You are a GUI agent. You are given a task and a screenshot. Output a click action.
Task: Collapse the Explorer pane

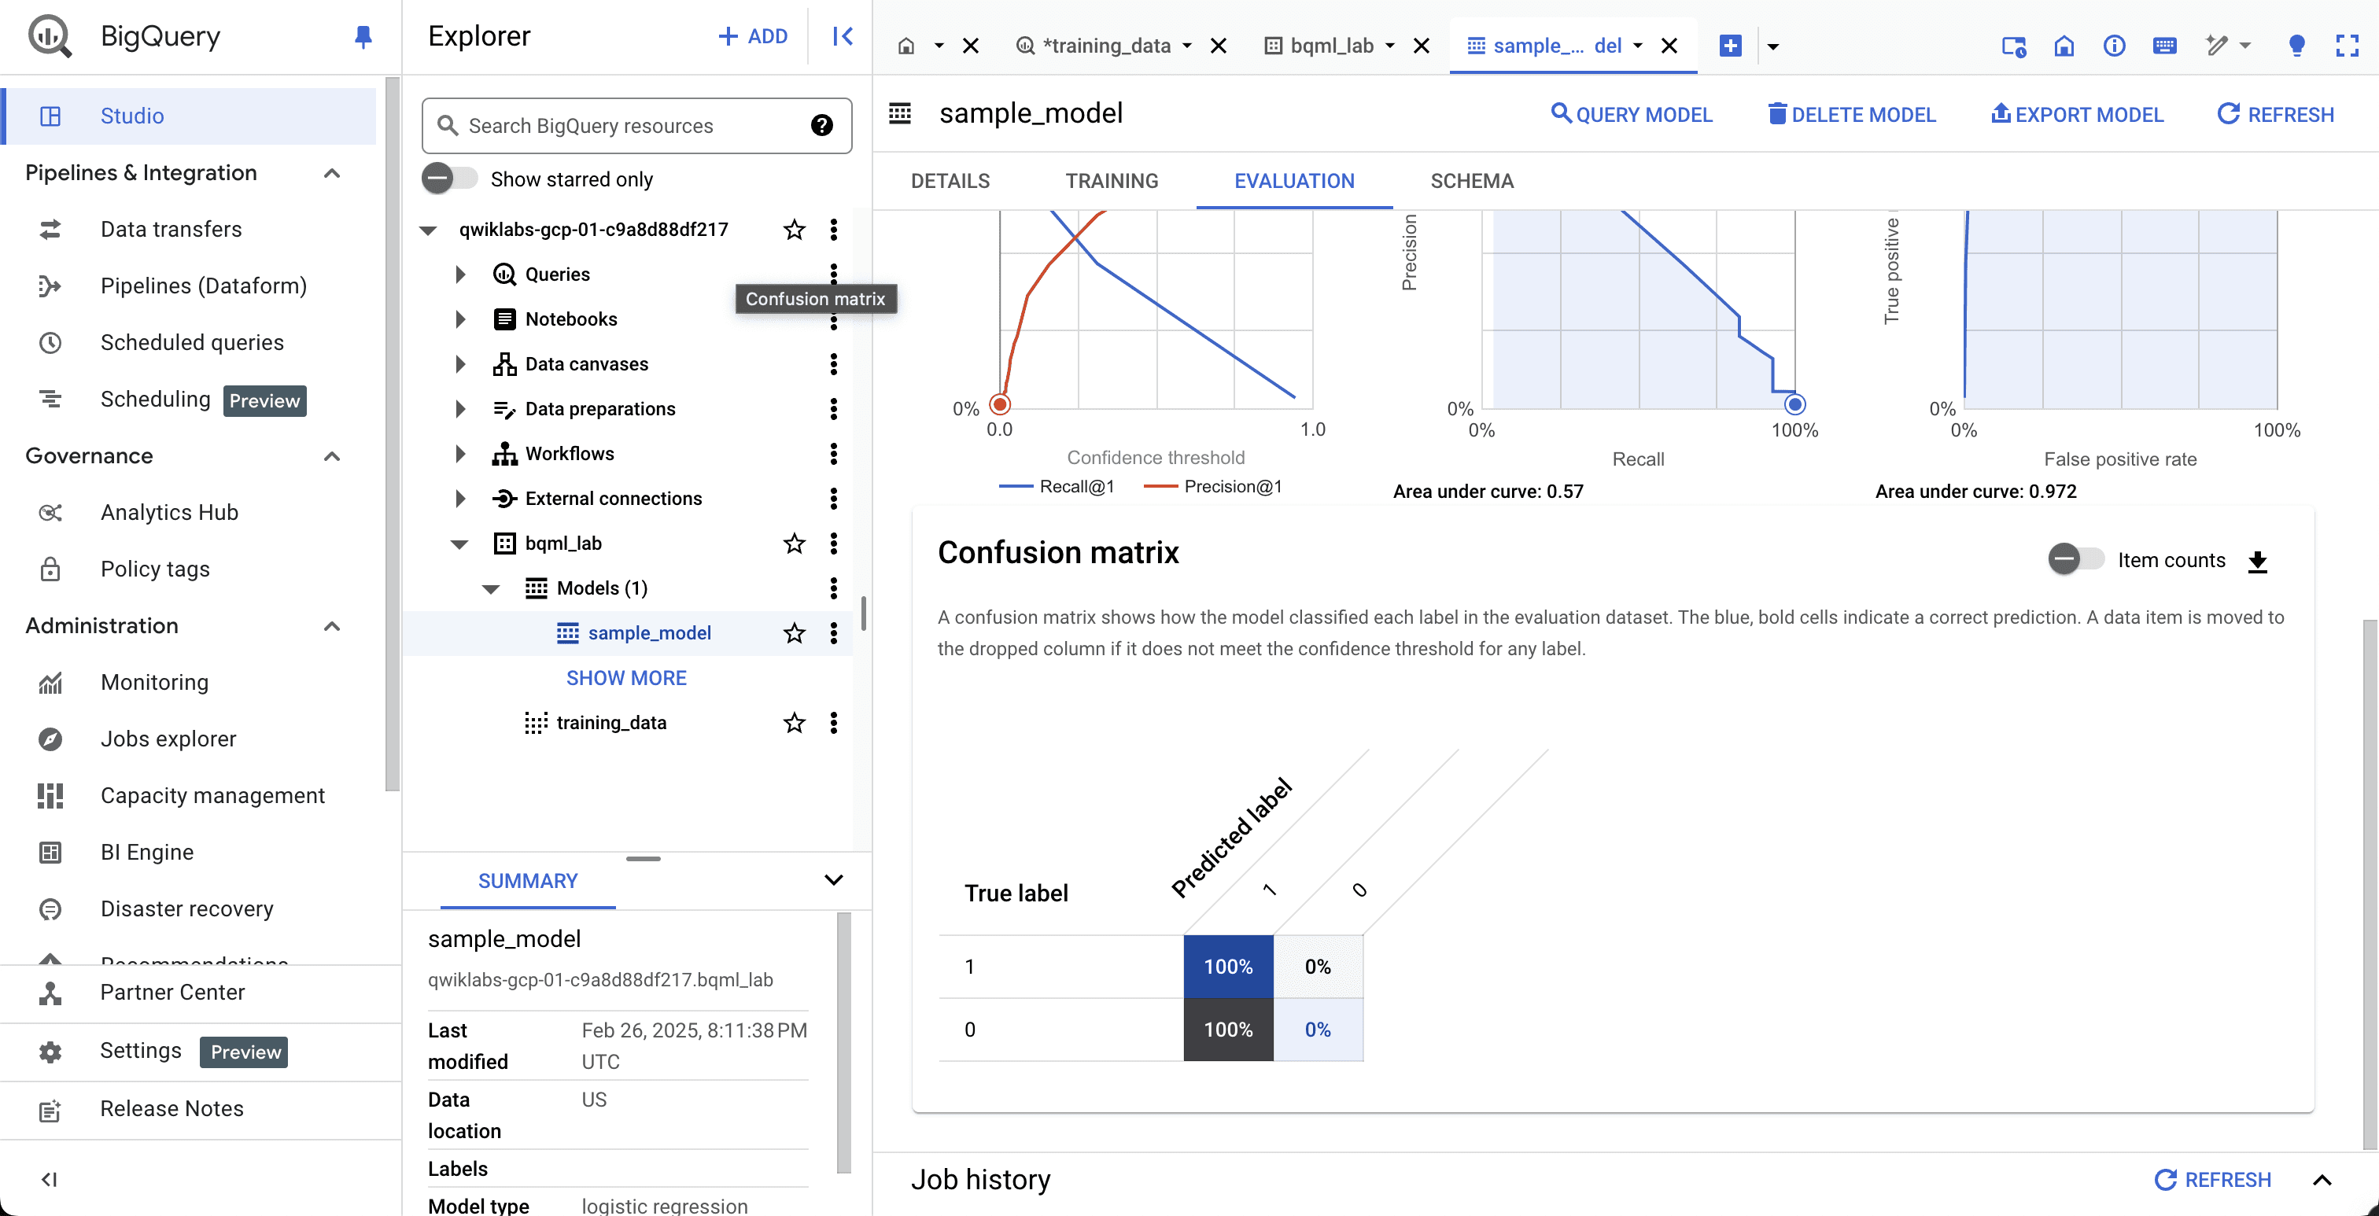pyautogui.click(x=843, y=36)
